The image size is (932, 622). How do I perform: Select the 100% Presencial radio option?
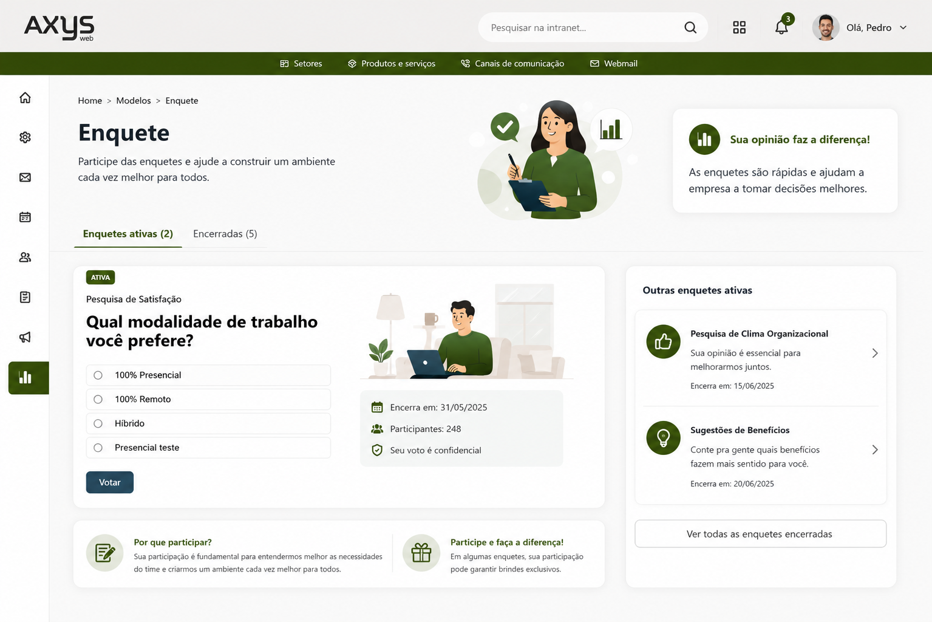[x=98, y=375]
